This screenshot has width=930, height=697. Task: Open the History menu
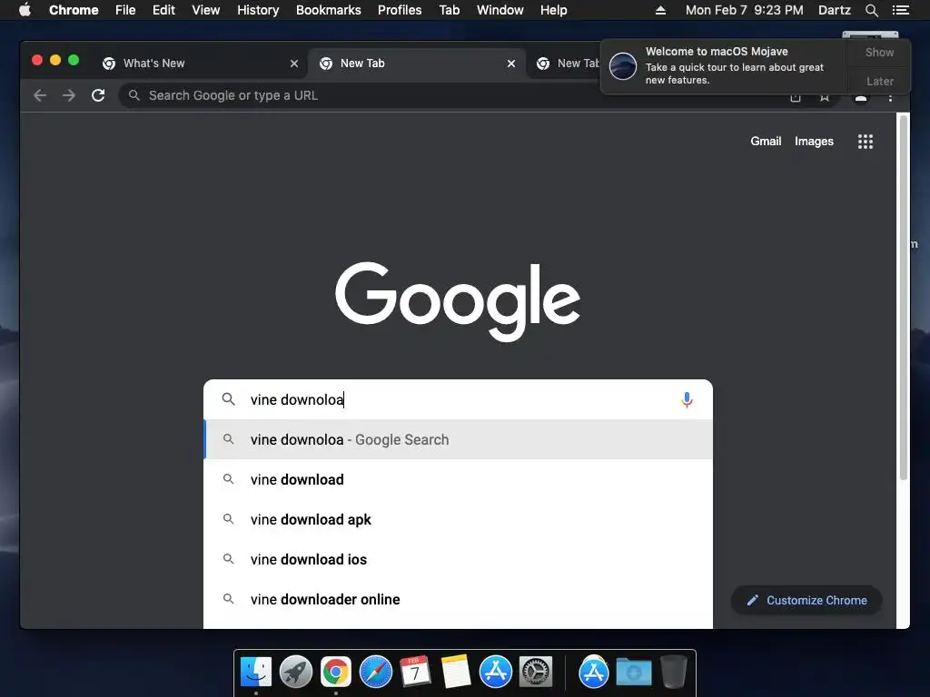(x=258, y=10)
